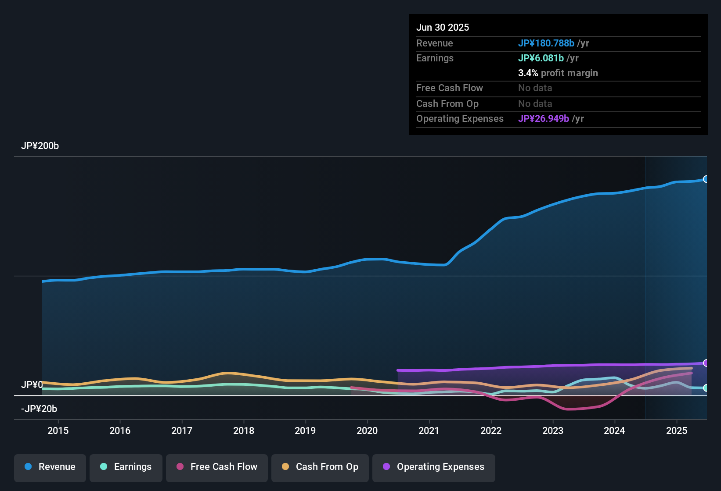Select the Earnings legend tab
The height and width of the screenshot is (491, 721).
pos(126,467)
